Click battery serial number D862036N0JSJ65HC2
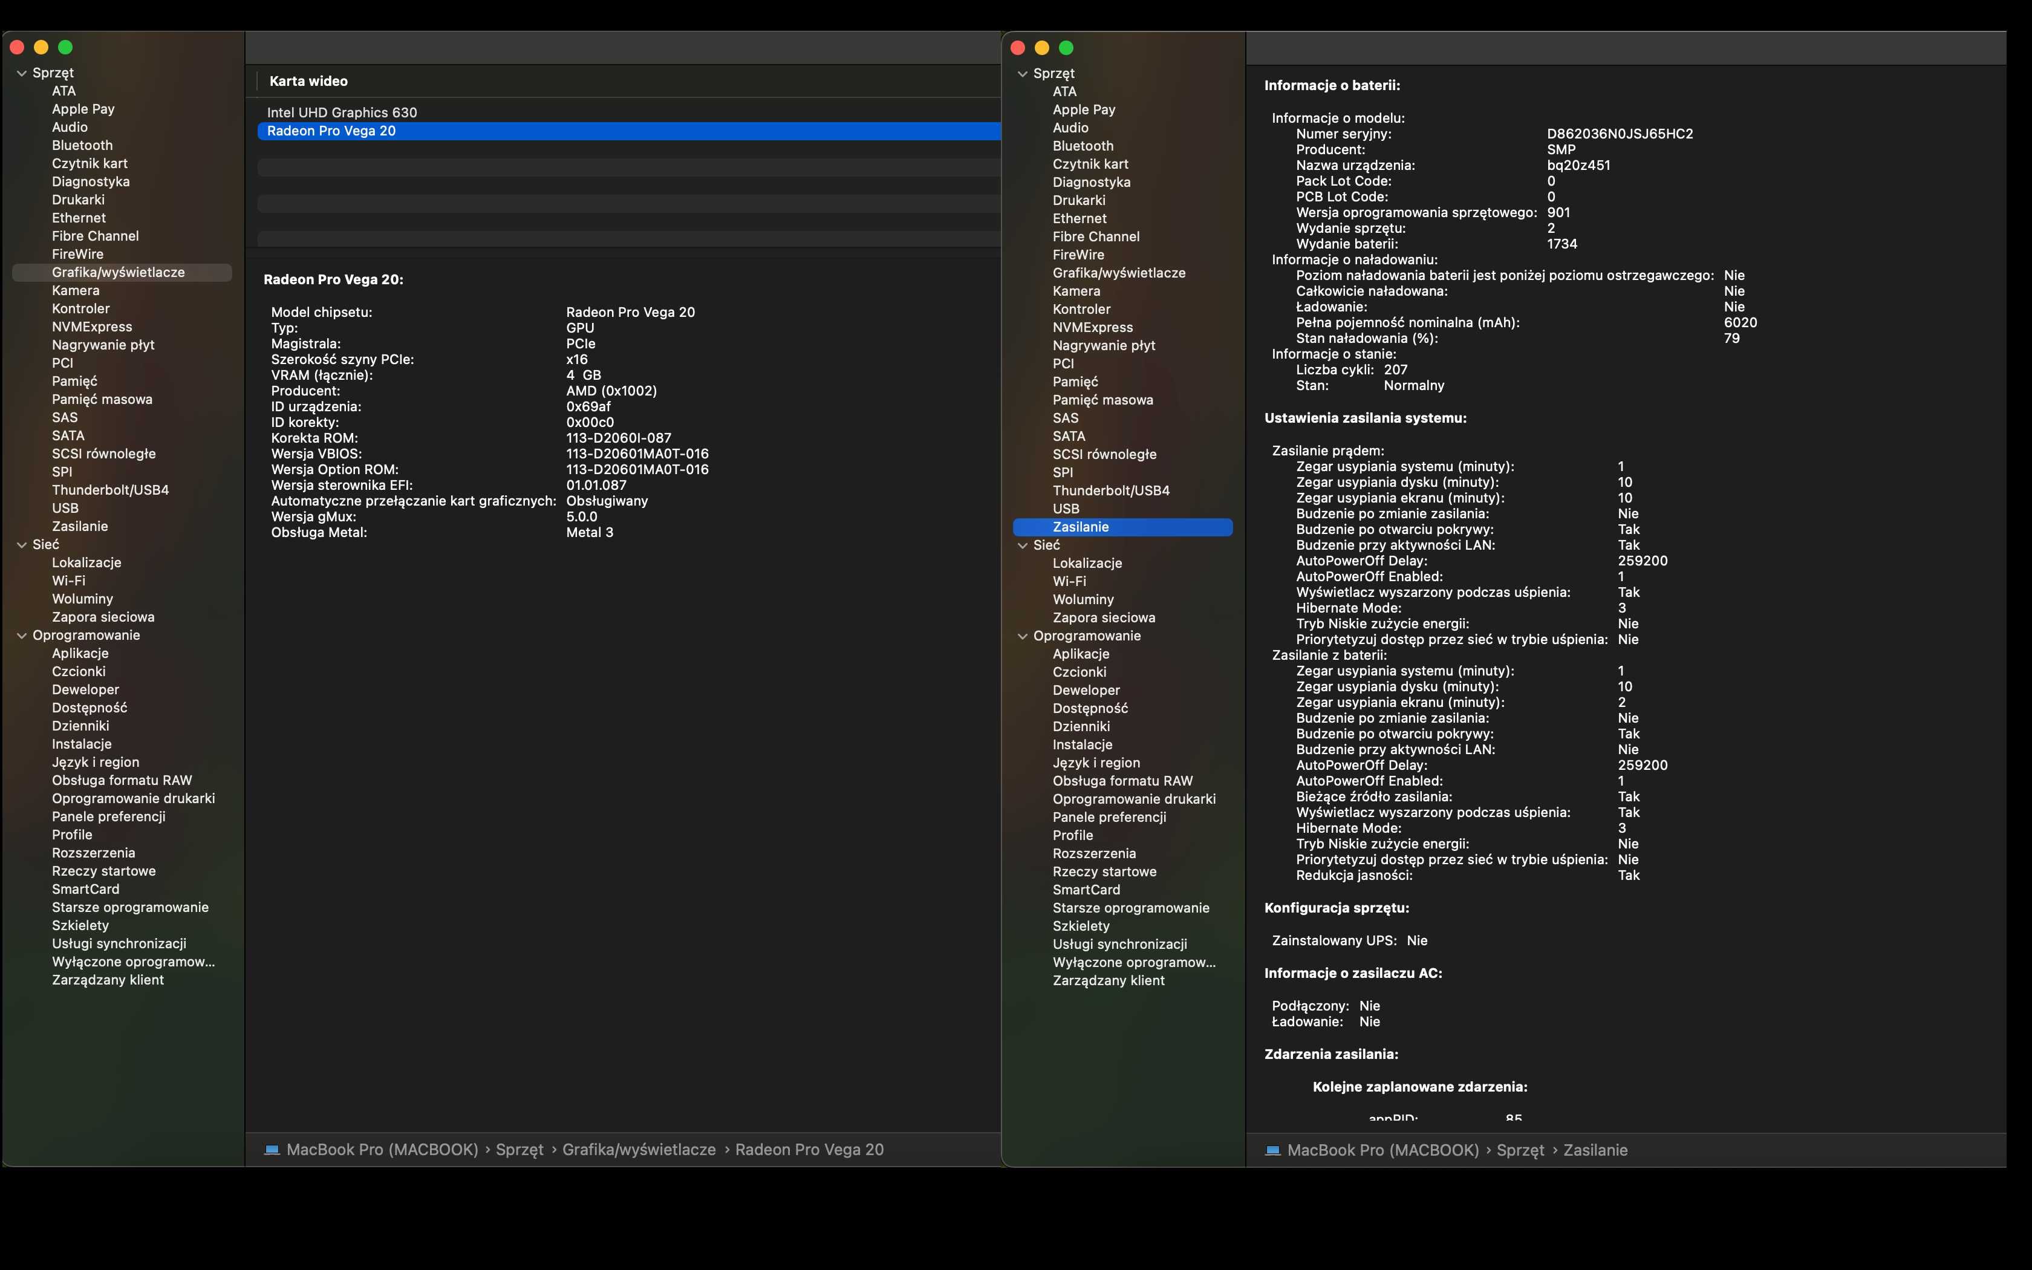This screenshot has width=2032, height=1270. pyautogui.click(x=1620, y=134)
